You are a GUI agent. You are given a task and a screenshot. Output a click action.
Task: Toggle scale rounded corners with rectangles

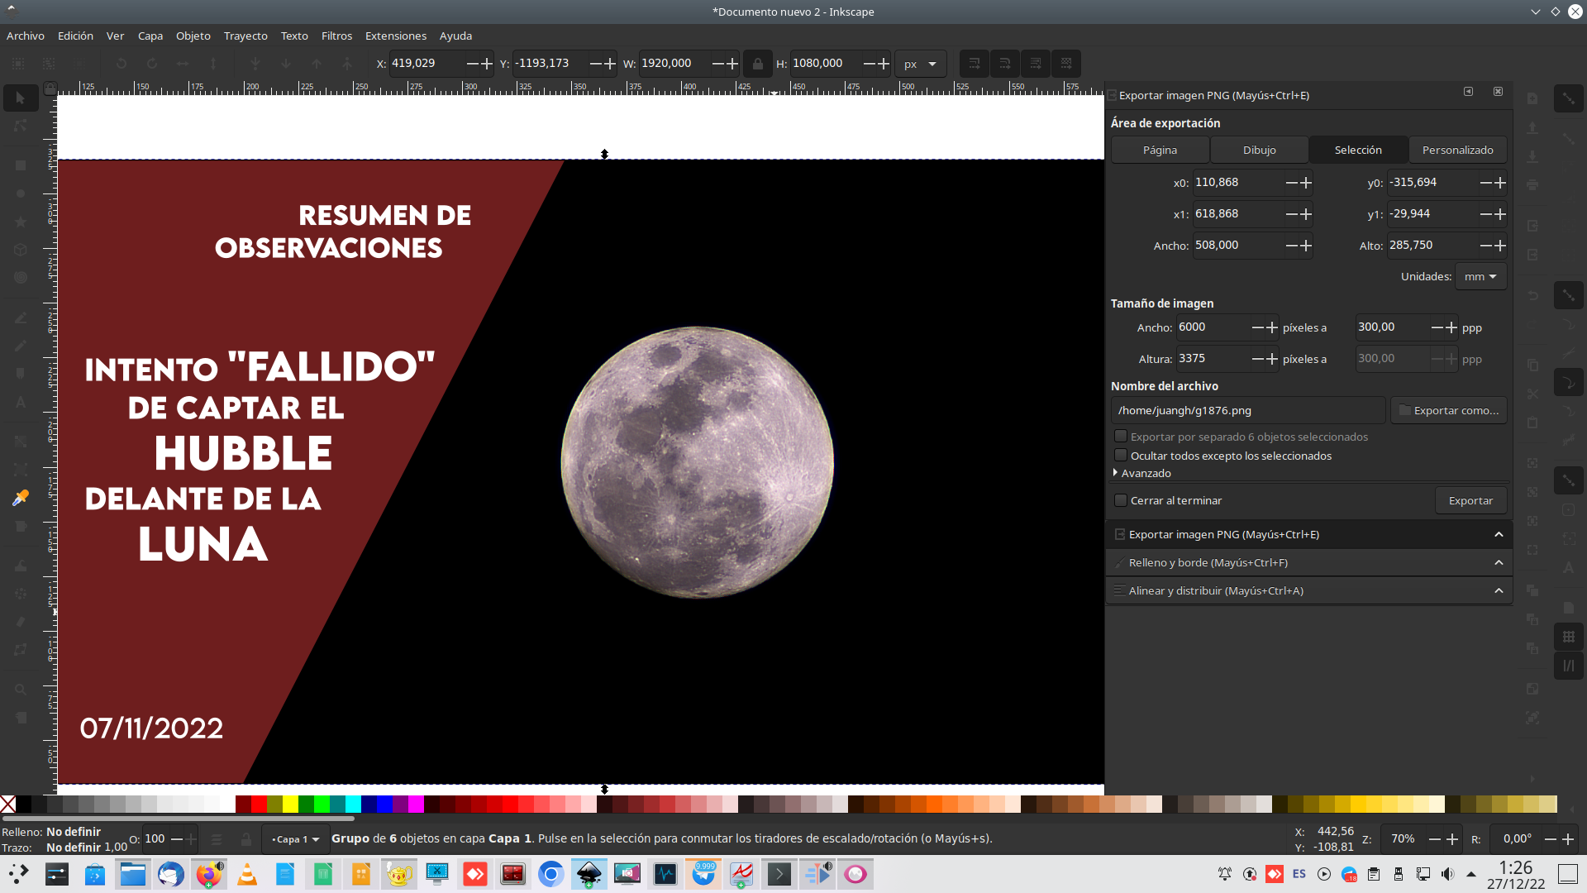[1004, 64]
